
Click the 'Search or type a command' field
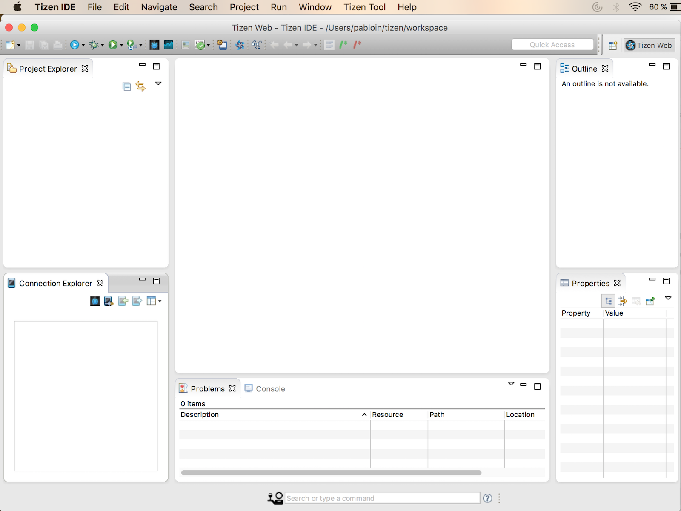point(382,498)
